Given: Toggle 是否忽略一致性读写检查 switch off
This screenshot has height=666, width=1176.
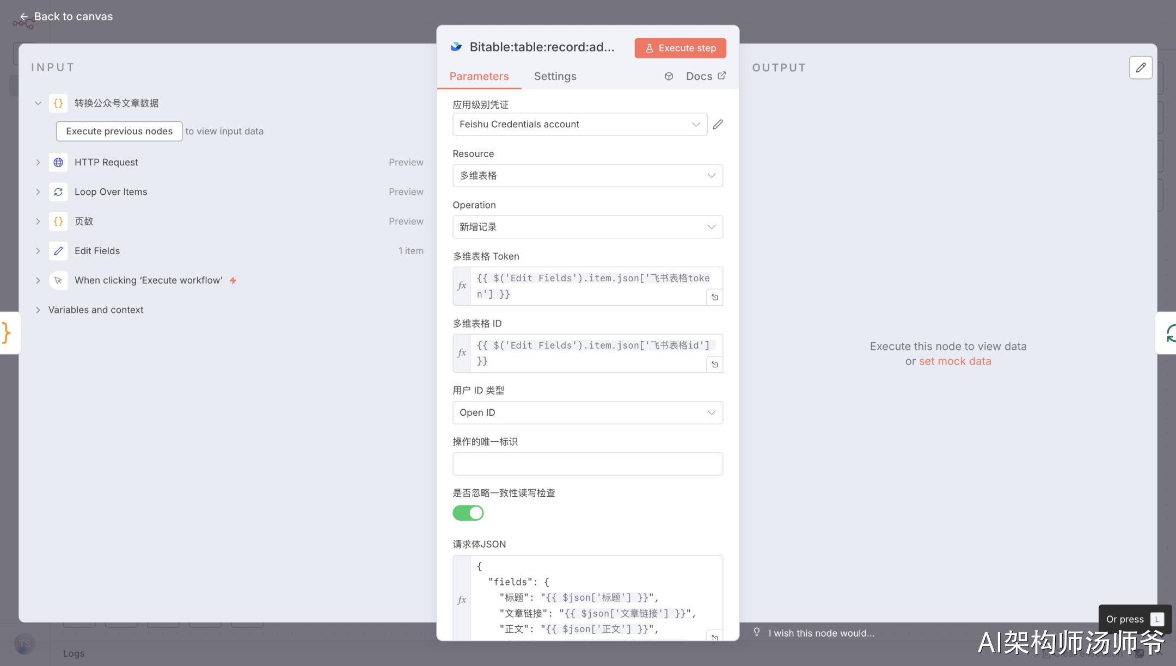Looking at the screenshot, I should pos(468,513).
